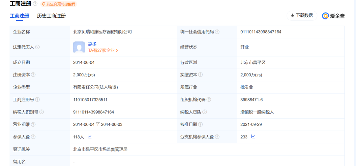The image size is (356, 166).
Task: Enable 发生变更时提醒我 change alert
Action: [x=59, y=4]
